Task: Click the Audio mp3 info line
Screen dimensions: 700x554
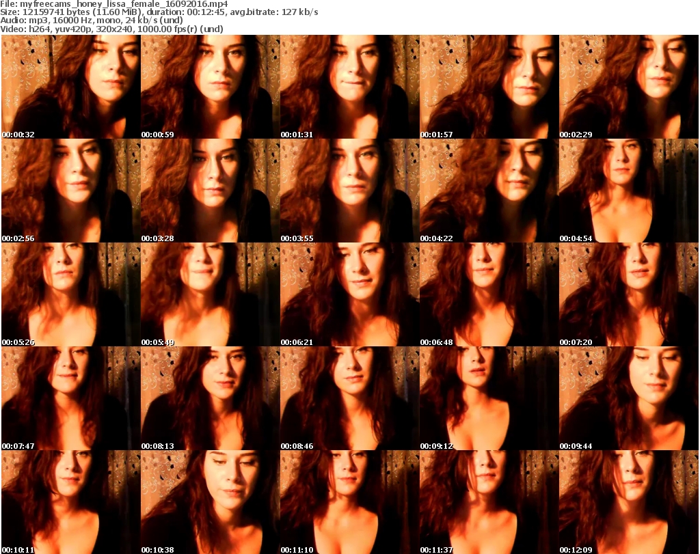Action: 92,20
